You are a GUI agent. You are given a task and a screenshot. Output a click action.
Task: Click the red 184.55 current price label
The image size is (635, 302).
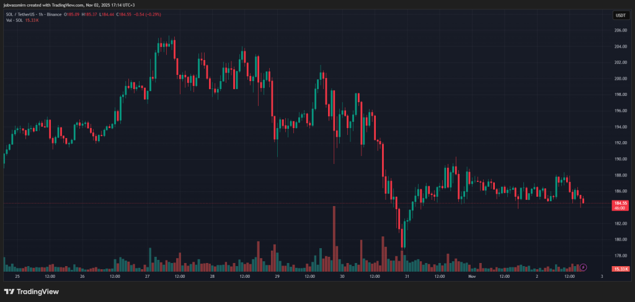point(621,202)
